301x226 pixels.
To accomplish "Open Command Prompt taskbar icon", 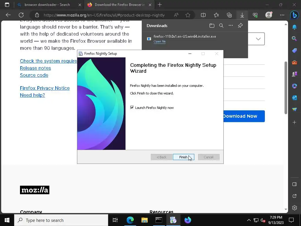I will 159,220.
